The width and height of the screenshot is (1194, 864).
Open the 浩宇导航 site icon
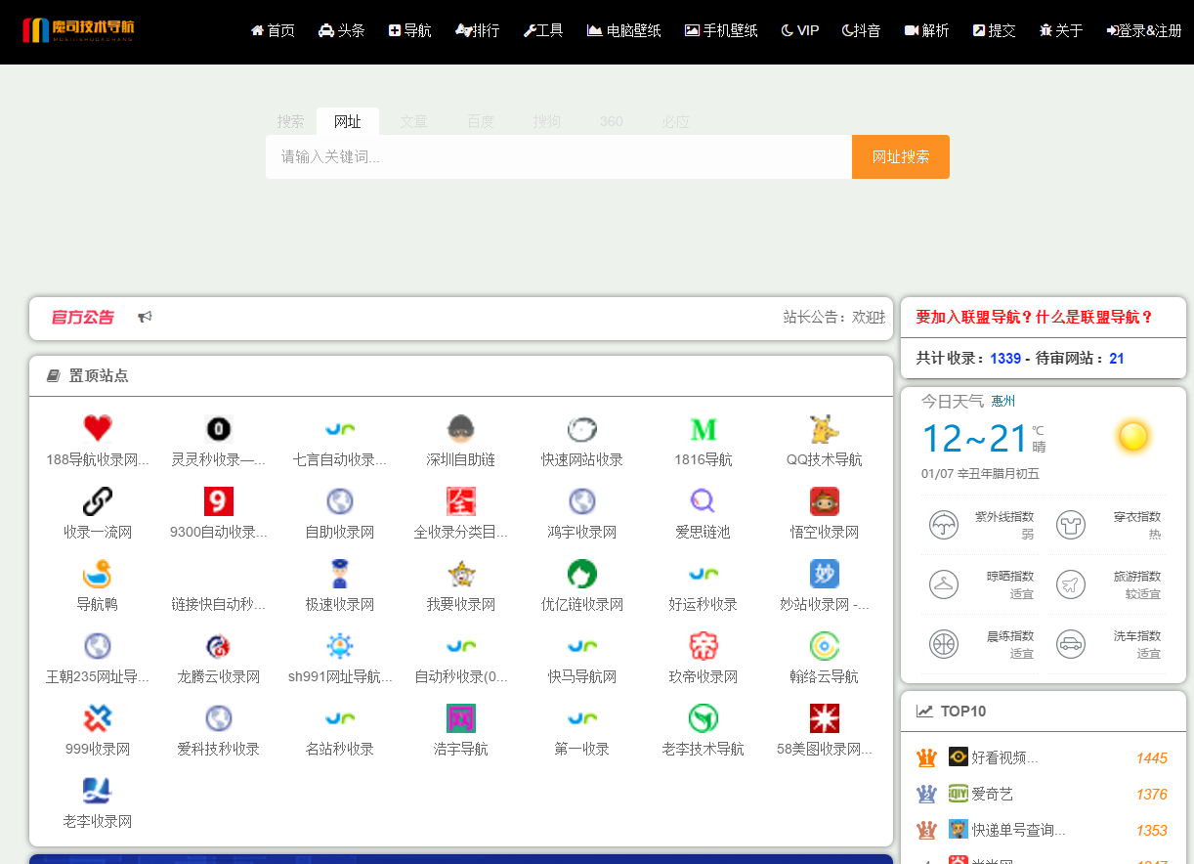click(459, 719)
